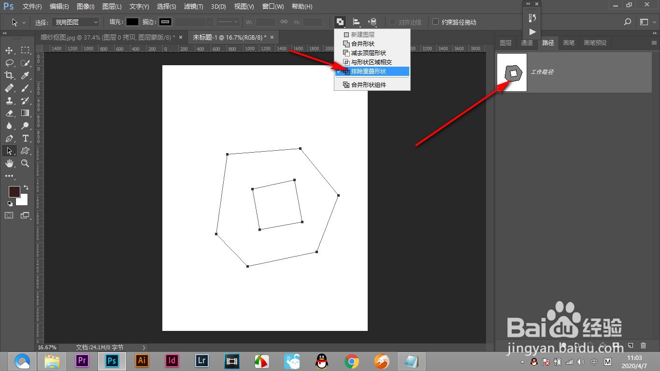Switch to the 画笔预设 panel tab
660x371 pixels.
[x=595, y=43]
